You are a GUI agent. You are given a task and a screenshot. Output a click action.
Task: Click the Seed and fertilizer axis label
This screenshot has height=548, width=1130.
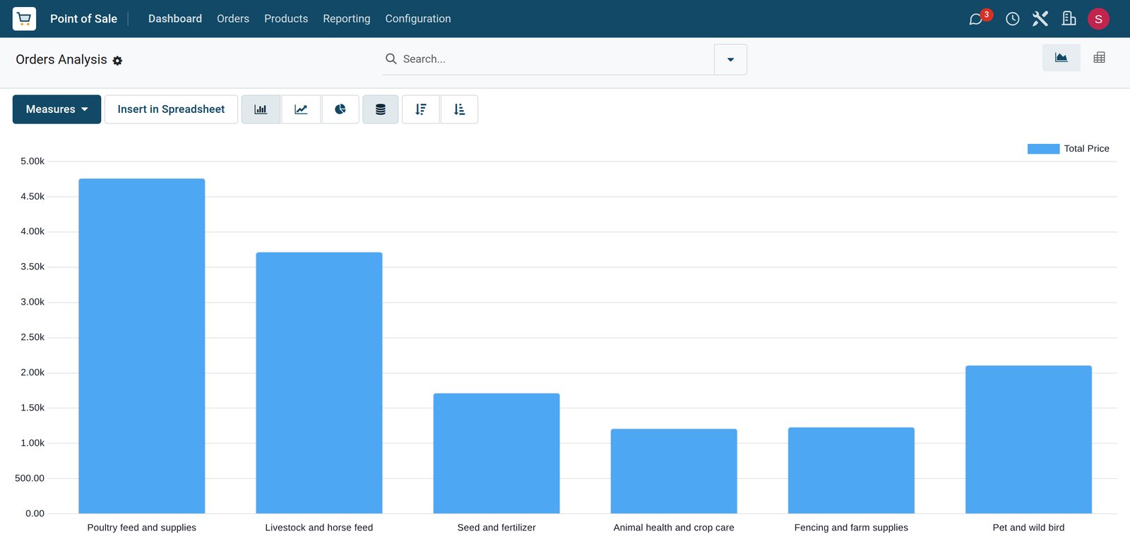click(x=496, y=528)
